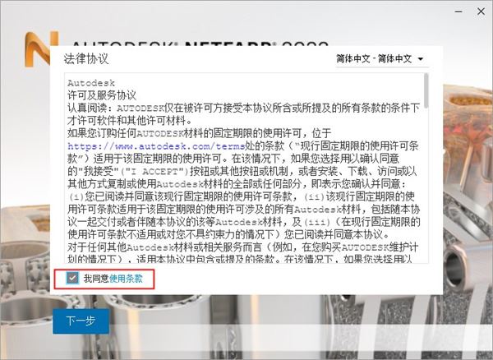Close the installer window
The width and height of the screenshot is (493, 360).
(481, 12)
